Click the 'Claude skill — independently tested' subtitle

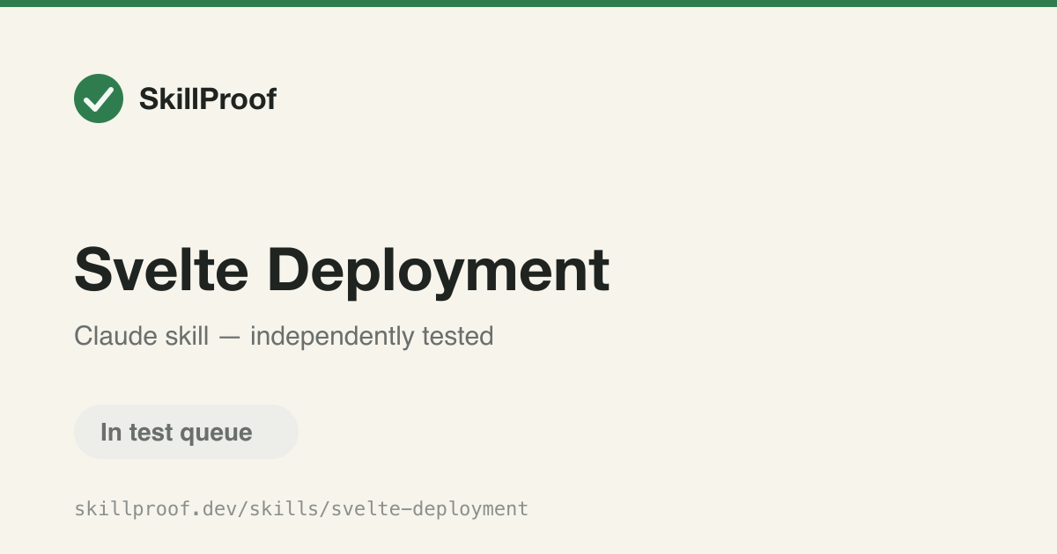[x=284, y=336]
